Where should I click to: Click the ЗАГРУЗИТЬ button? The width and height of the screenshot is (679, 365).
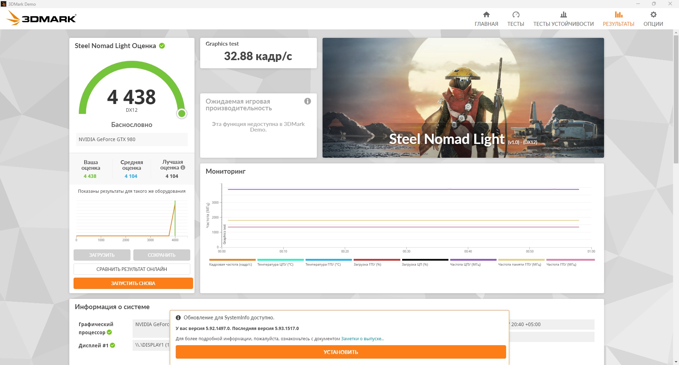102,255
